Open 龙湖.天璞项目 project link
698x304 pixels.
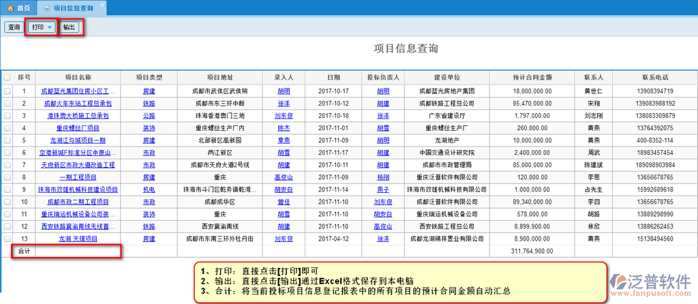(x=78, y=239)
